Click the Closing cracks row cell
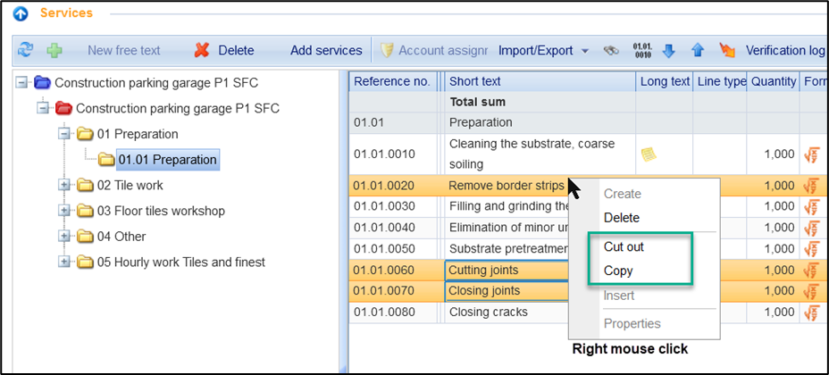The width and height of the screenshot is (829, 375). pos(488,312)
